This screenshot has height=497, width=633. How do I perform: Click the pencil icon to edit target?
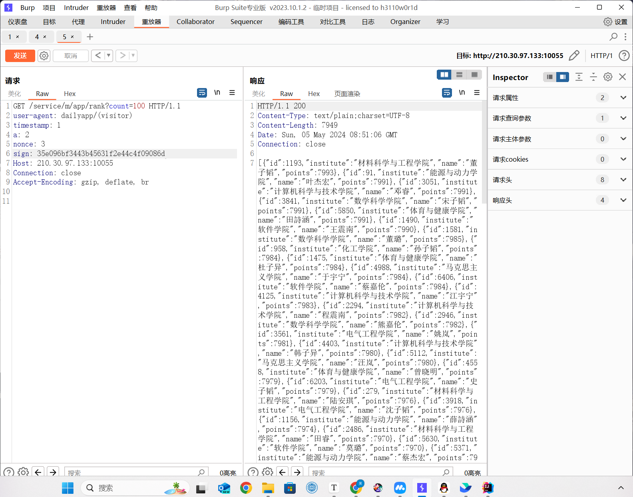pos(574,56)
